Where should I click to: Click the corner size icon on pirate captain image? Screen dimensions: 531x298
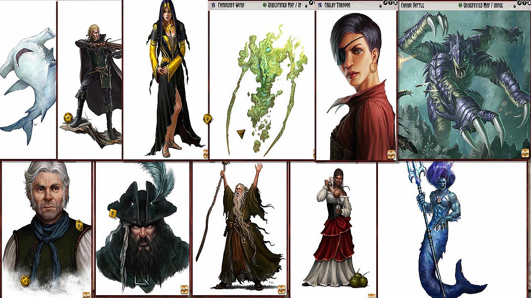click(185, 289)
